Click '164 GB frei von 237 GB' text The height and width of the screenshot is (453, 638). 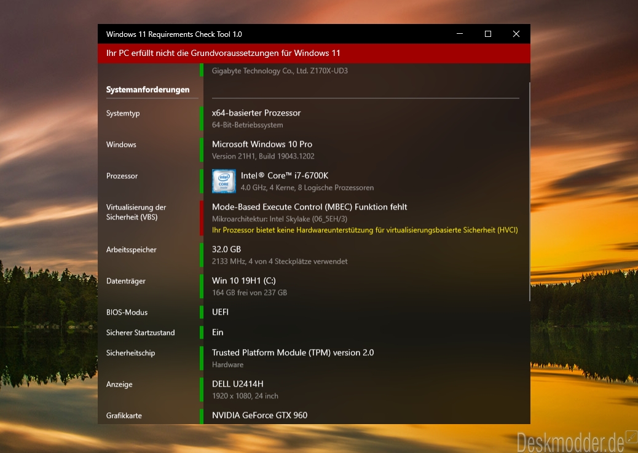[x=250, y=293]
